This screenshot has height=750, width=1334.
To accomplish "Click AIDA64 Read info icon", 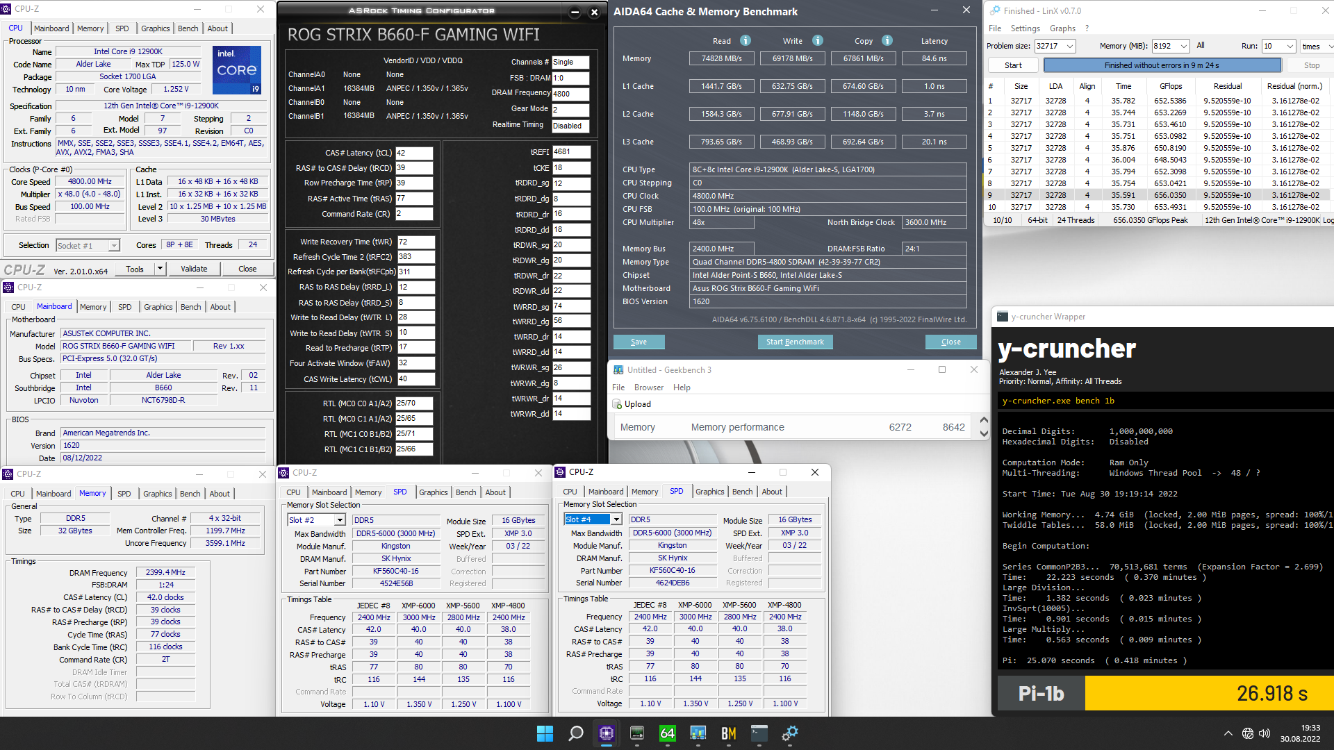I will [x=746, y=41].
